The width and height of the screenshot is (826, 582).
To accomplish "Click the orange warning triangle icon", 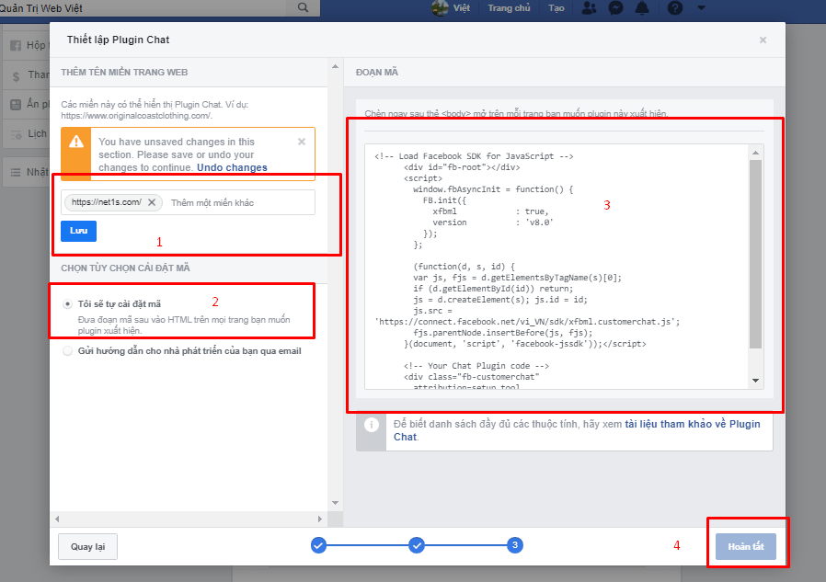I will coord(76,142).
